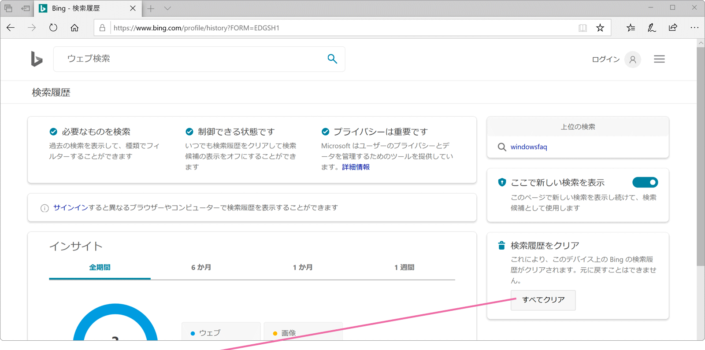The height and width of the screenshot is (350, 705).
Task: Select the 全期間 tab
Action: coord(100,267)
